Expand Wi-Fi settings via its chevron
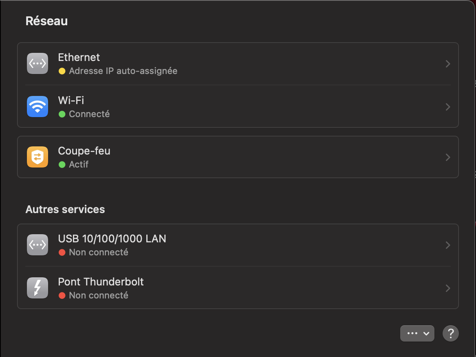Image resolution: width=476 pixels, height=357 pixels. click(x=448, y=107)
